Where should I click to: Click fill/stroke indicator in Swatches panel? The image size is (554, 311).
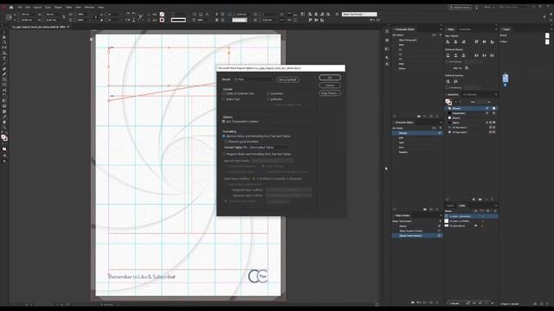coord(448,102)
